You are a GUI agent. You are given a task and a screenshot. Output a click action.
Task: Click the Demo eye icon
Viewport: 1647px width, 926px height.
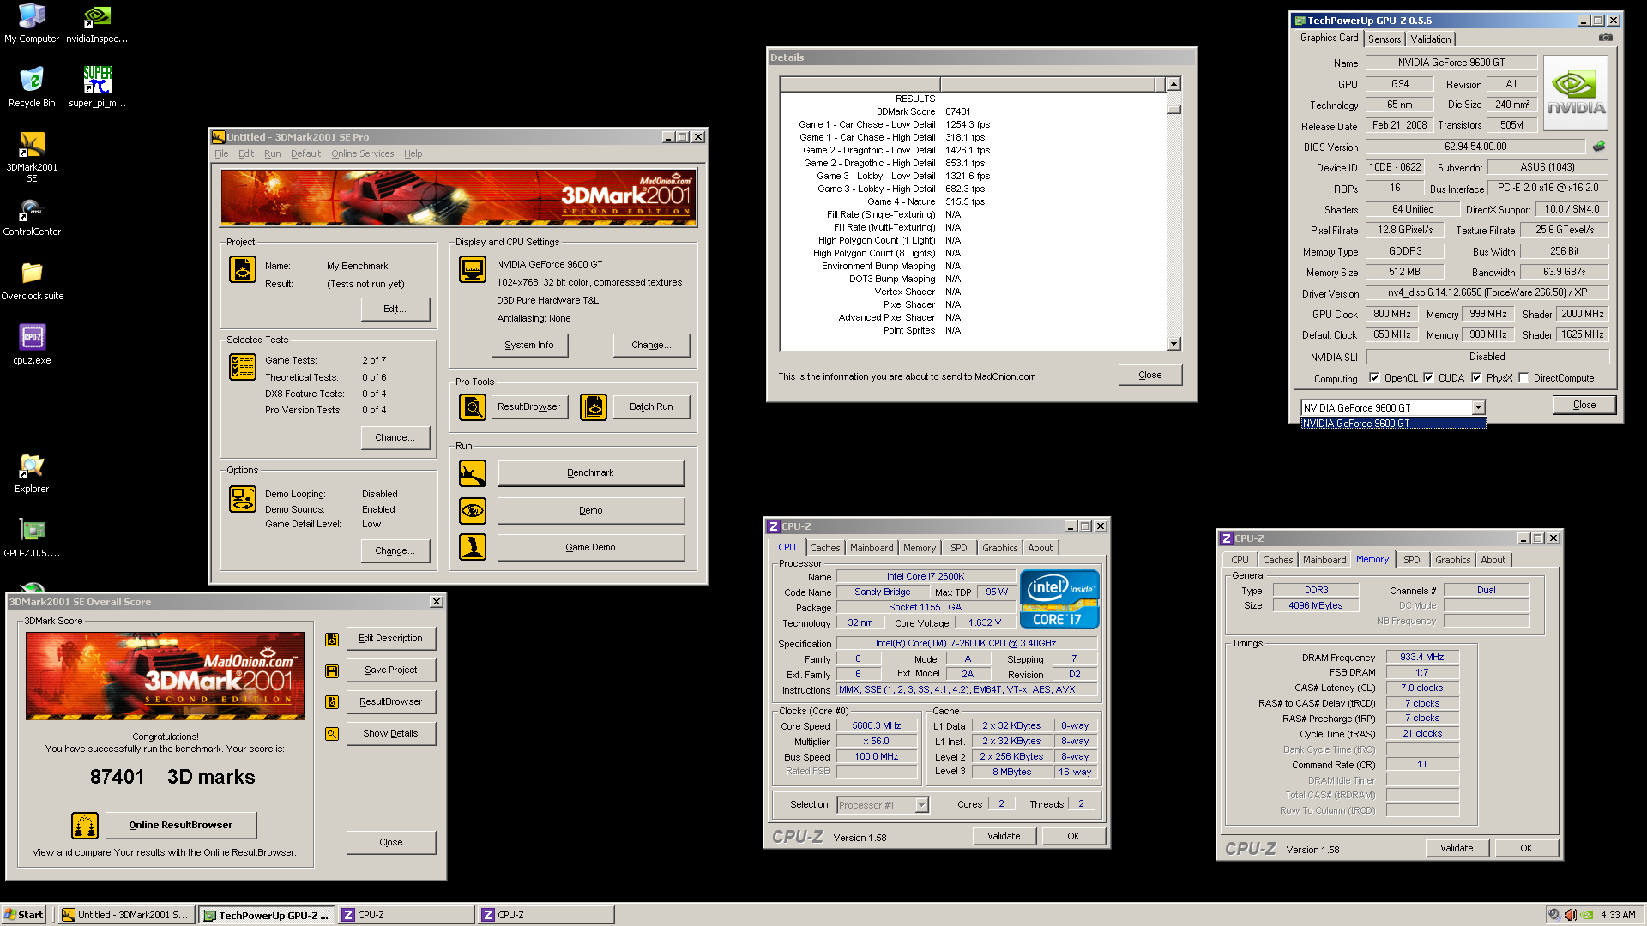pos(473,511)
